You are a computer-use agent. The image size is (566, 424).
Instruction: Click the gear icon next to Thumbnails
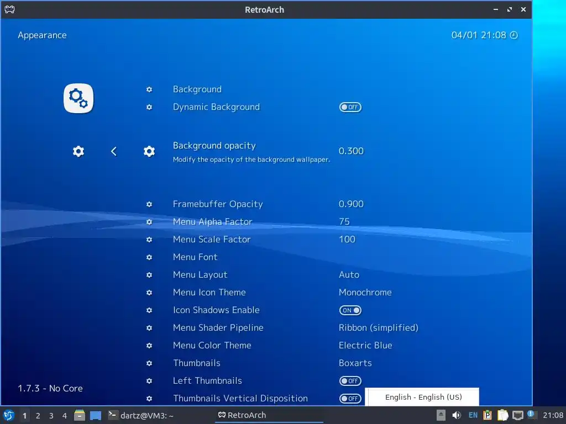coord(149,363)
